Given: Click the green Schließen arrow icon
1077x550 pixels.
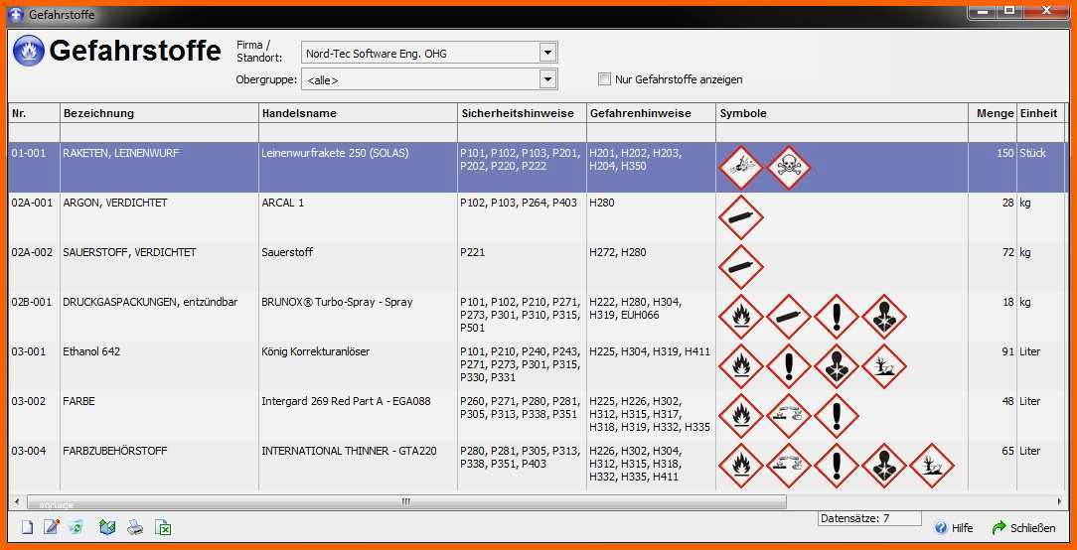Looking at the screenshot, I should pos(999,528).
